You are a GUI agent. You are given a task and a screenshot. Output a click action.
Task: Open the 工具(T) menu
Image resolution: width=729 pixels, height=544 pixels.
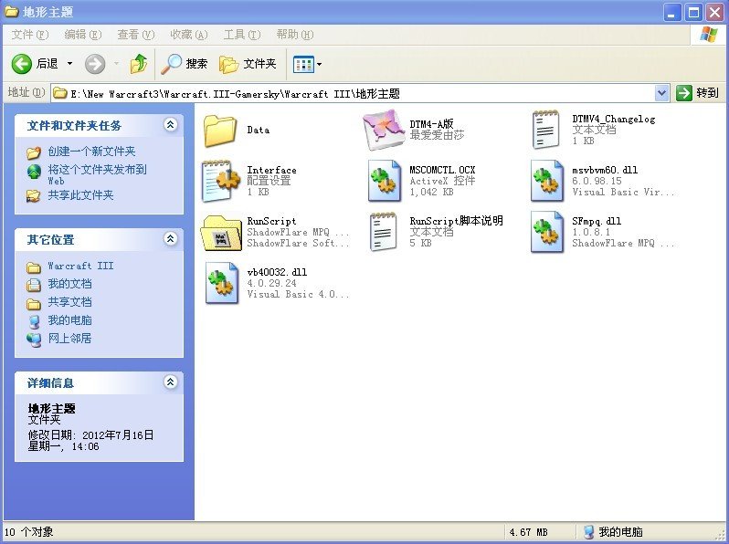tap(241, 35)
